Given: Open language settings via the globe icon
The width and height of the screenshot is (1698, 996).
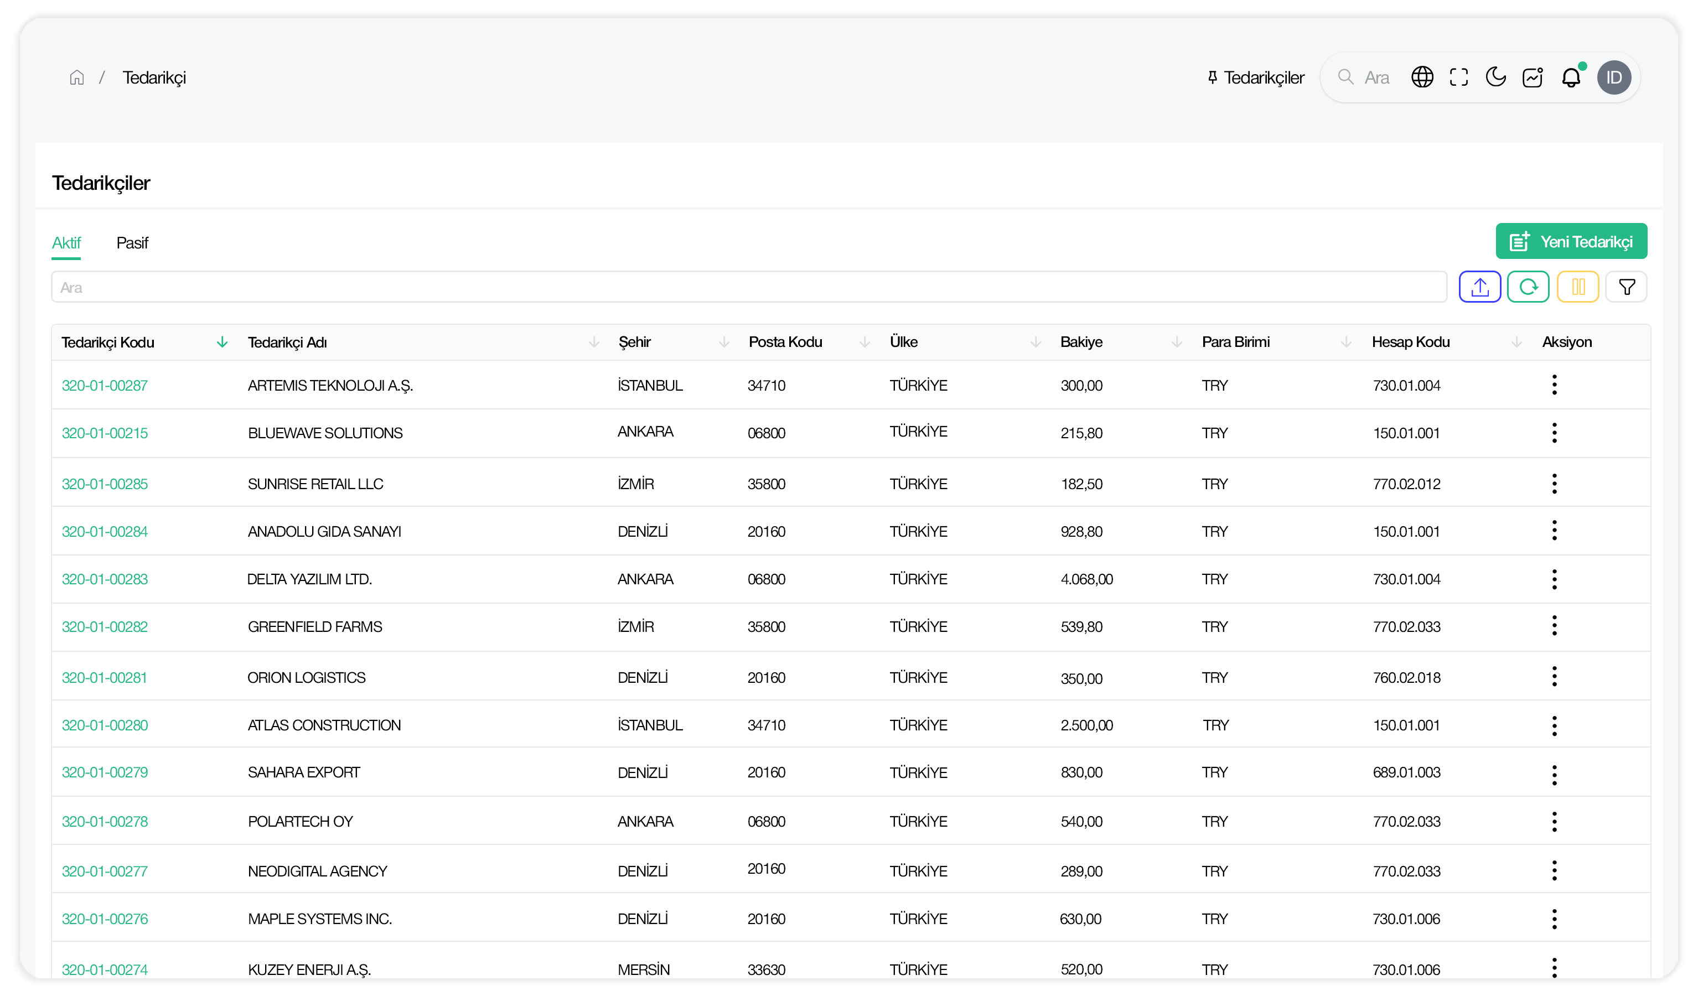Looking at the screenshot, I should pos(1422,77).
